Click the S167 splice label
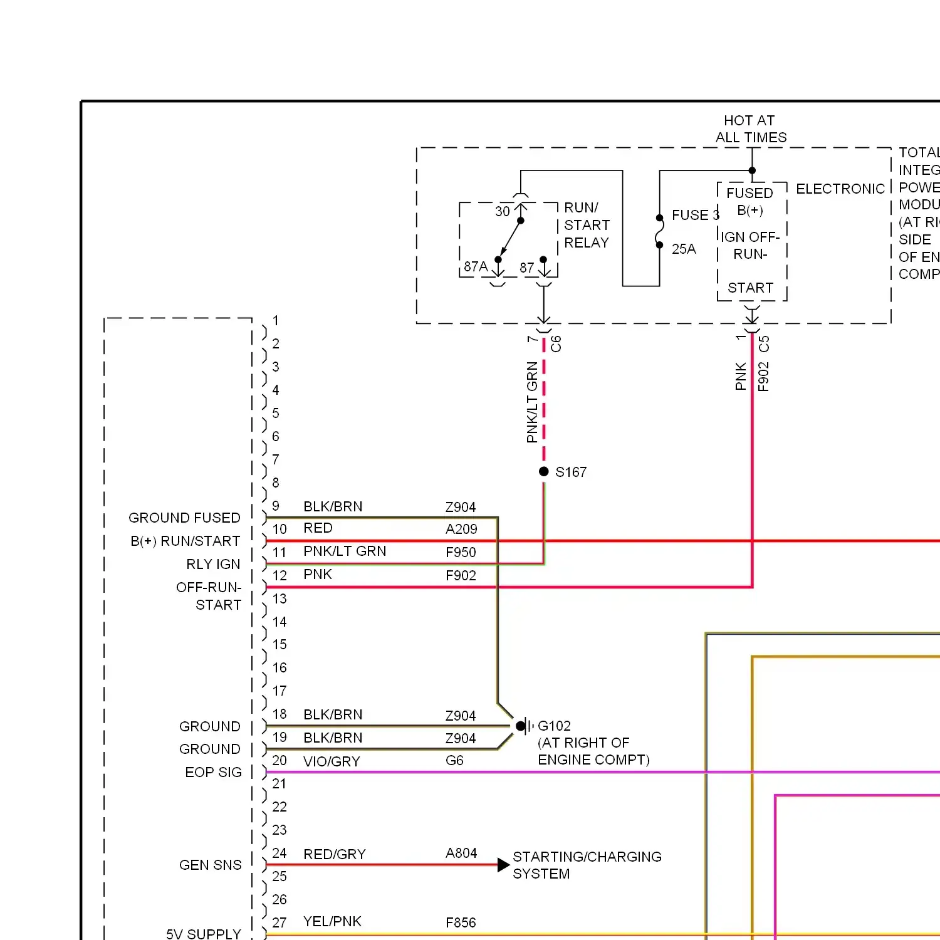Viewport: 940px width, 940px height. tap(571, 472)
